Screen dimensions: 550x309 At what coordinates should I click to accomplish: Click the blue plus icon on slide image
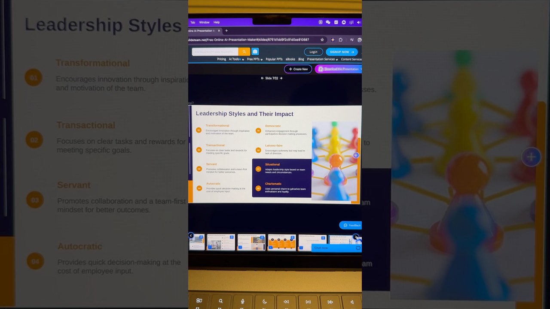pyautogui.click(x=356, y=155)
